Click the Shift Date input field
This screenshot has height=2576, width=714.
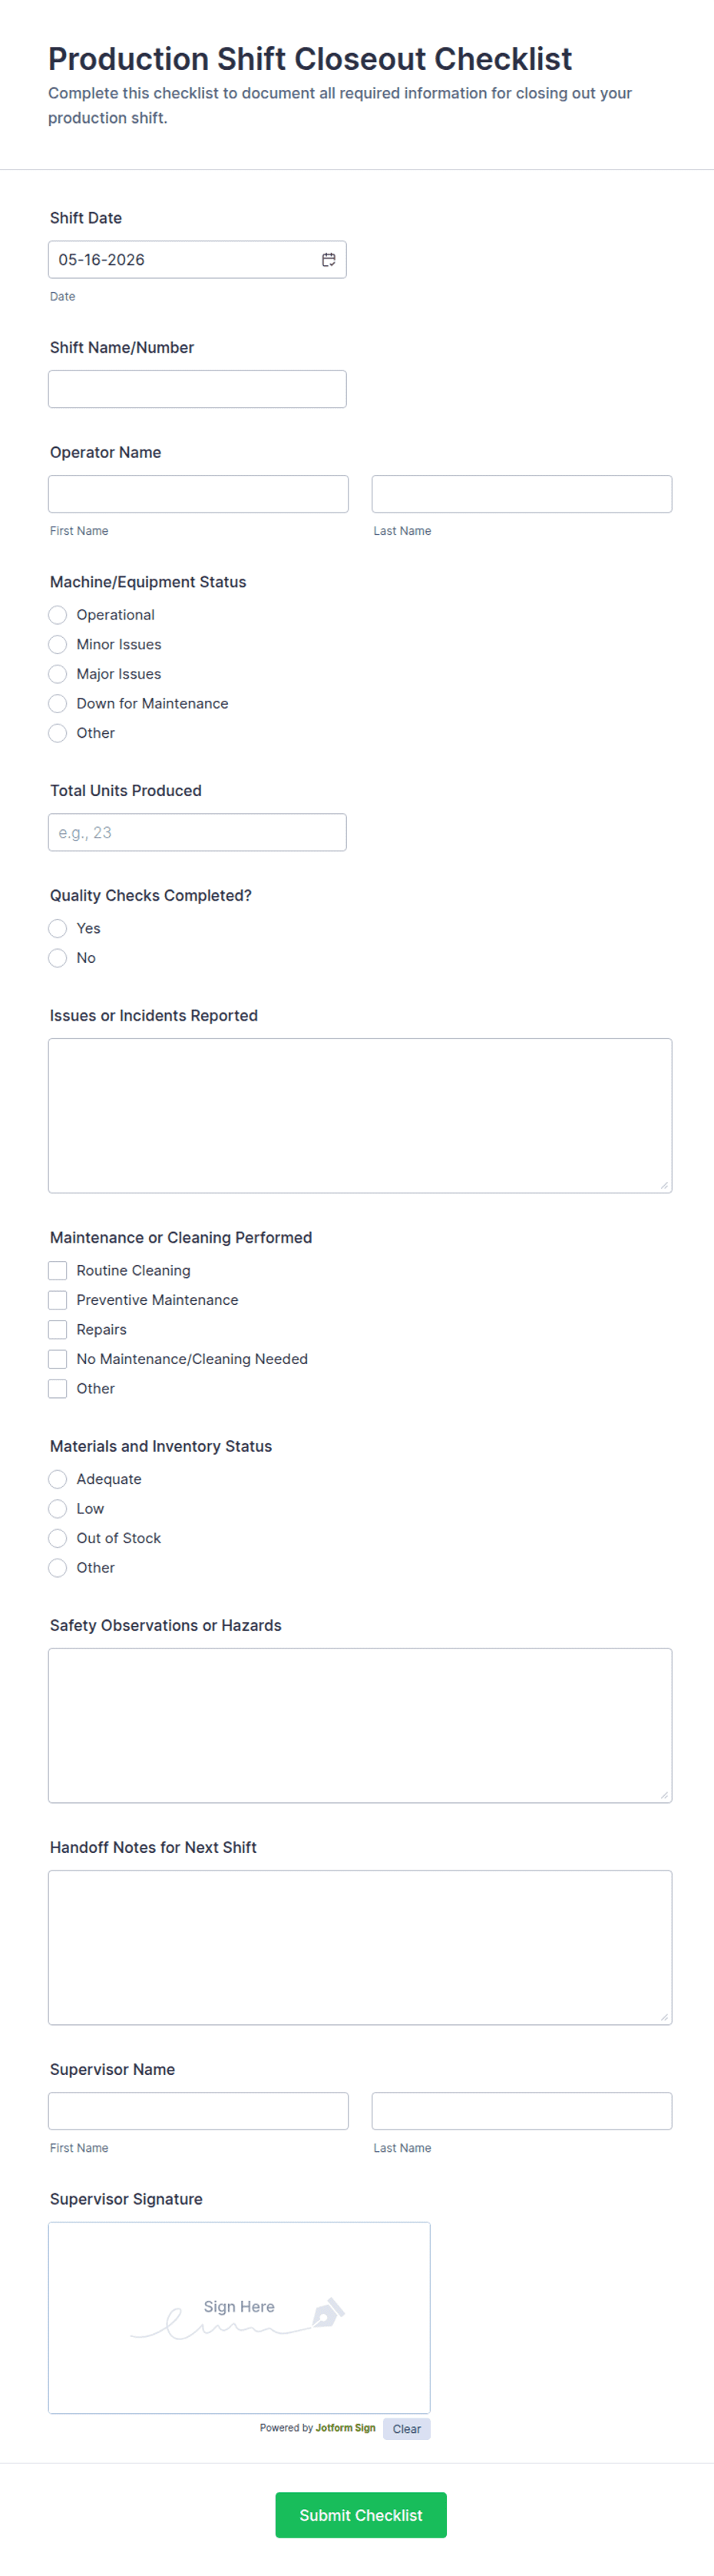click(x=198, y=260)
